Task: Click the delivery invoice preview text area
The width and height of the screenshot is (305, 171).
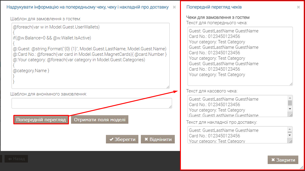Action: click(x=237, y=135)
